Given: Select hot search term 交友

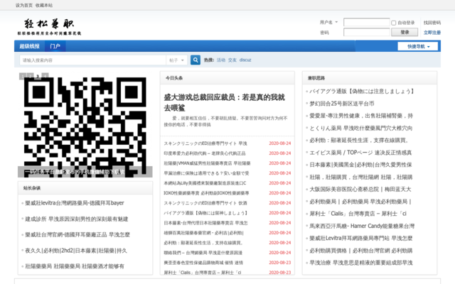Looking at the screenshot, I should click(x=232, y=60).
